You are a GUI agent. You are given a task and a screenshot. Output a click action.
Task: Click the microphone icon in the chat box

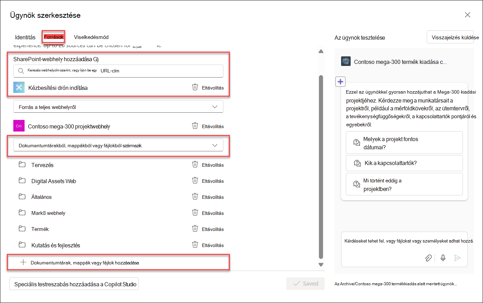click(443, 258)
